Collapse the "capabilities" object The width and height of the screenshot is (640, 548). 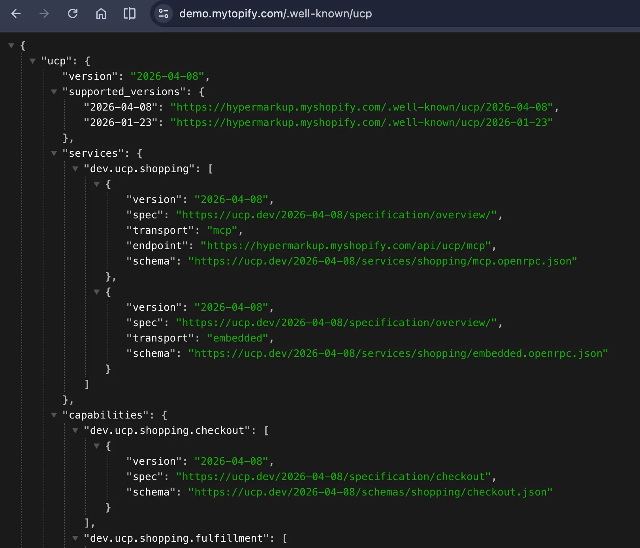(x=54, y=415)
